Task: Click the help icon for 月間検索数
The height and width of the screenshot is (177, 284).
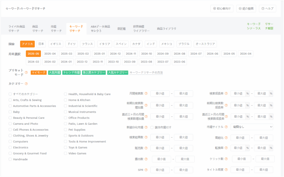Action: pos(146,94)
